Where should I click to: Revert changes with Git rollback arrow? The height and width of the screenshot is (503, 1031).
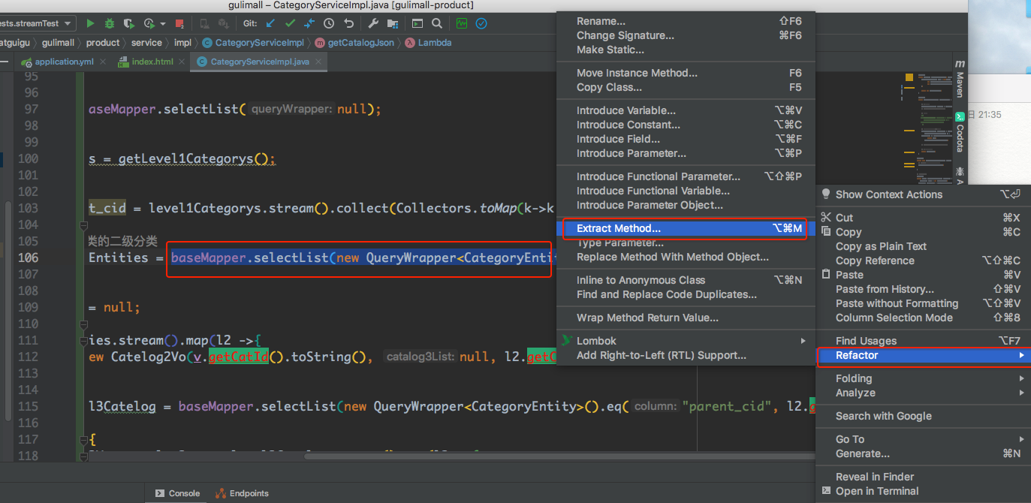pos(348,24)
